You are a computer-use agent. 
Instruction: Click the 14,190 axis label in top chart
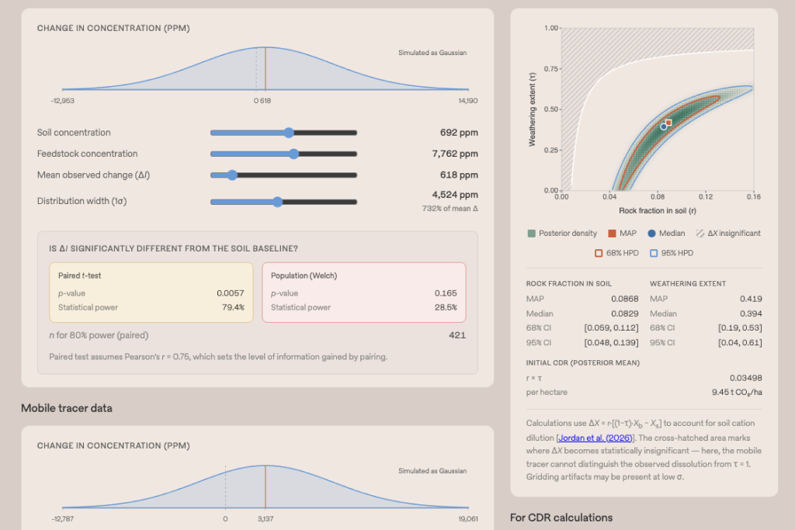click(468, 101)
